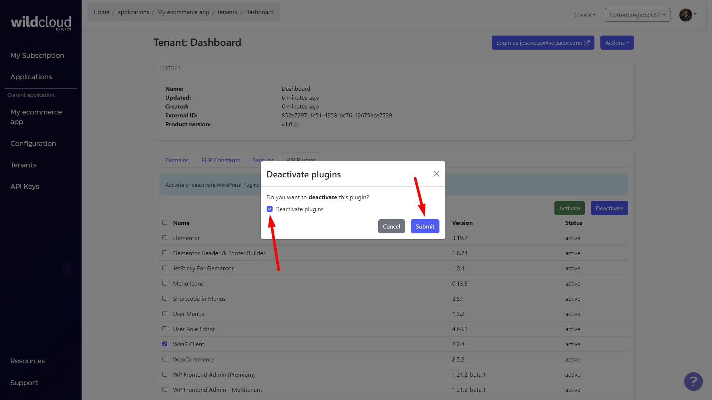Open the help question mark bubble

point(693,381)
